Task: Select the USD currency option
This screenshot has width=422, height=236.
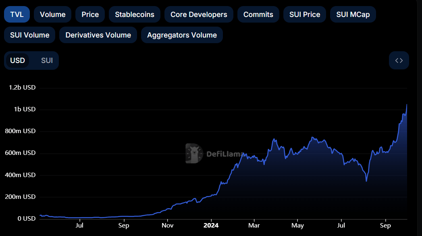Action: pos(18,60)
